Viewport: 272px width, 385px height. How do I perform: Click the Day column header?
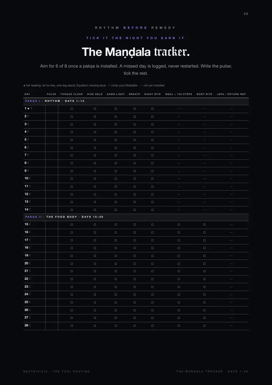pyautogui.click(x=27, y=94)
